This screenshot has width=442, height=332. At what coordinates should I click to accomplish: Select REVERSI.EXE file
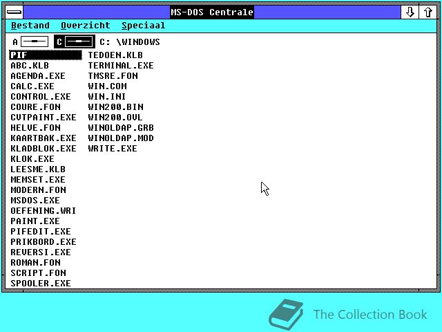pyautogui.click(x=41, y=252)
